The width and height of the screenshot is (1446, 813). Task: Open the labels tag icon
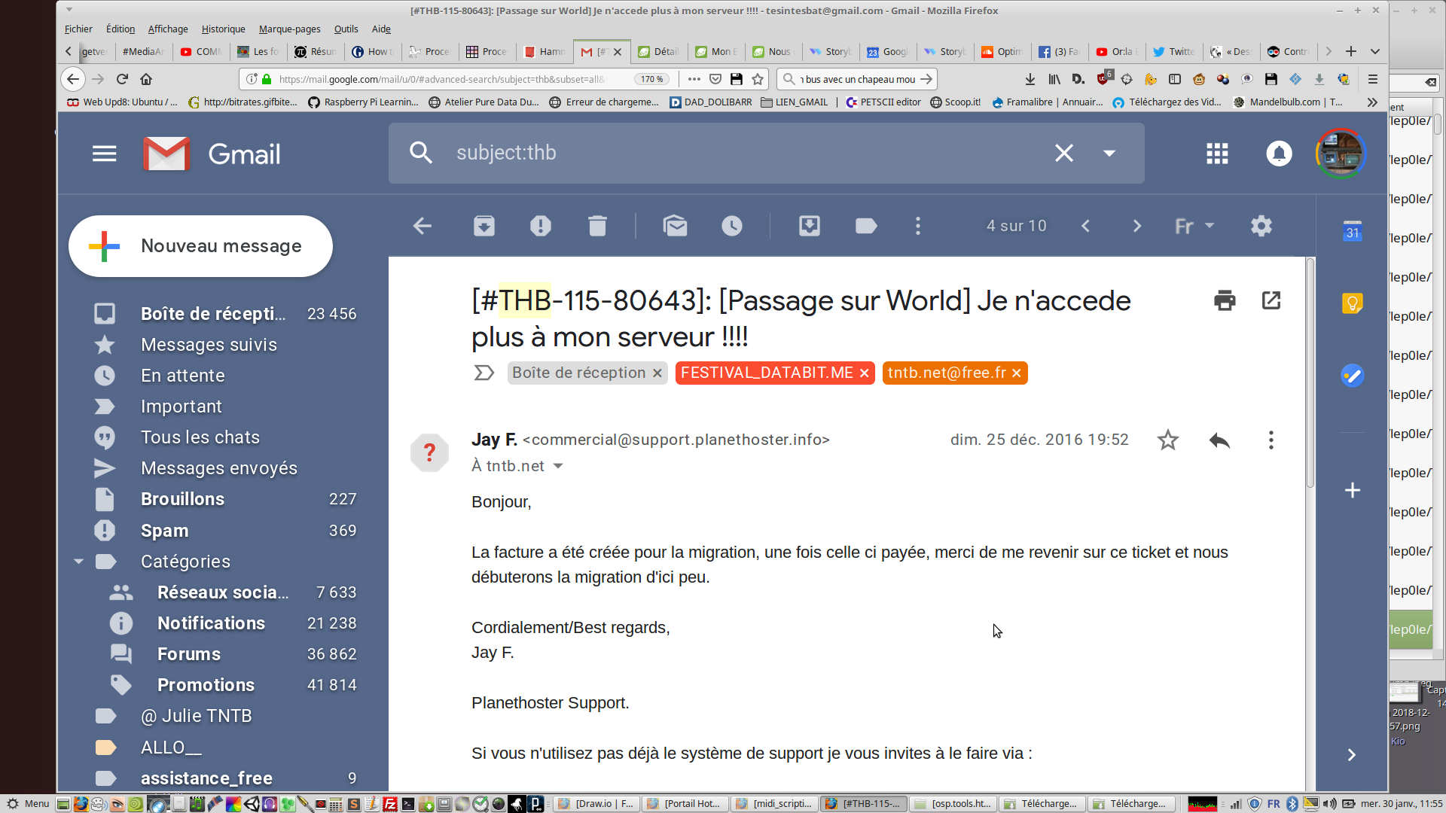point(866,226)
